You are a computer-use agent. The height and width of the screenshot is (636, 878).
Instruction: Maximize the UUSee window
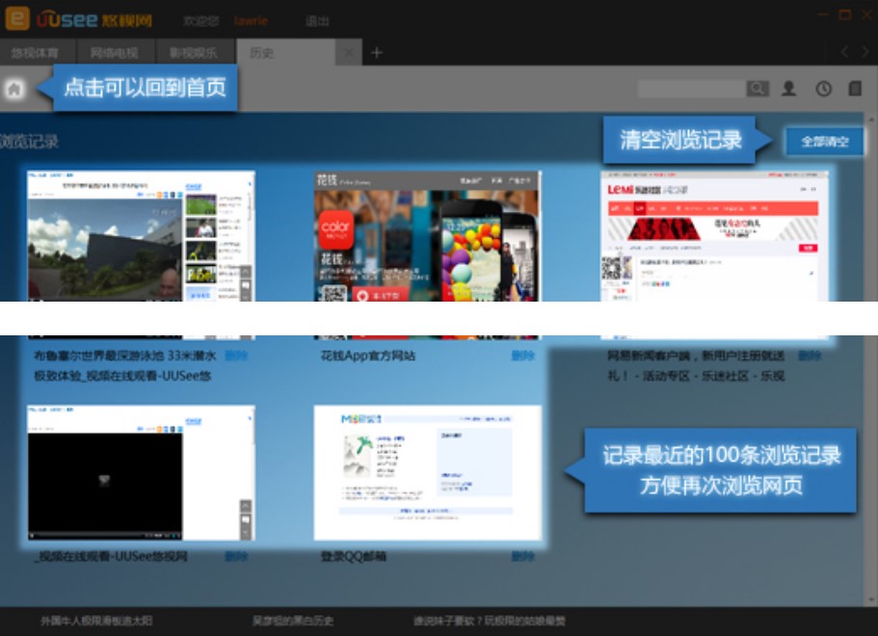point(845,15)
